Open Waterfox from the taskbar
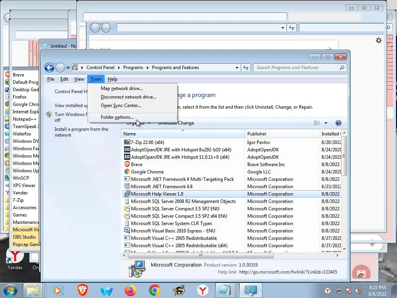 click(x=107, y=291)
